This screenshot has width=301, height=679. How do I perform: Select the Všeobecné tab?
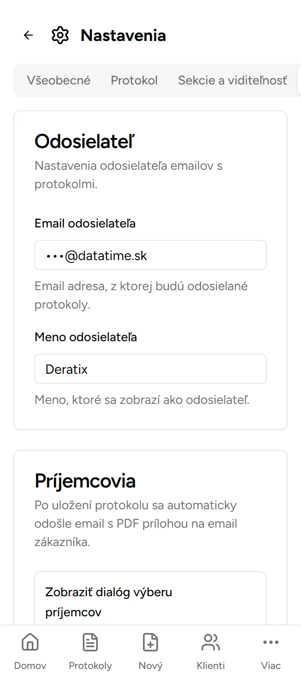[x=59, y=80]
